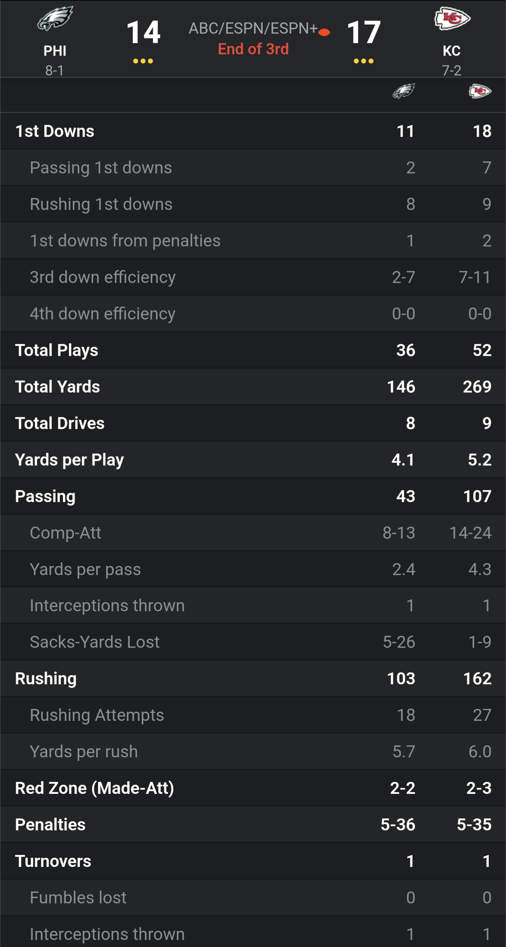506x947 pixels.
Task: Select the Total Yards row
Action: tap(253, 387)
